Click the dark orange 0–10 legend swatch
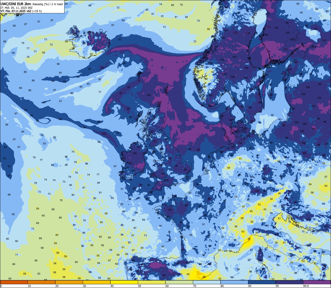The height and width of the screenshot is (288, 331). [x=14, y=282]
